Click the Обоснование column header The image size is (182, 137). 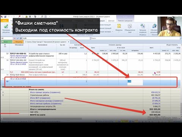19,45
